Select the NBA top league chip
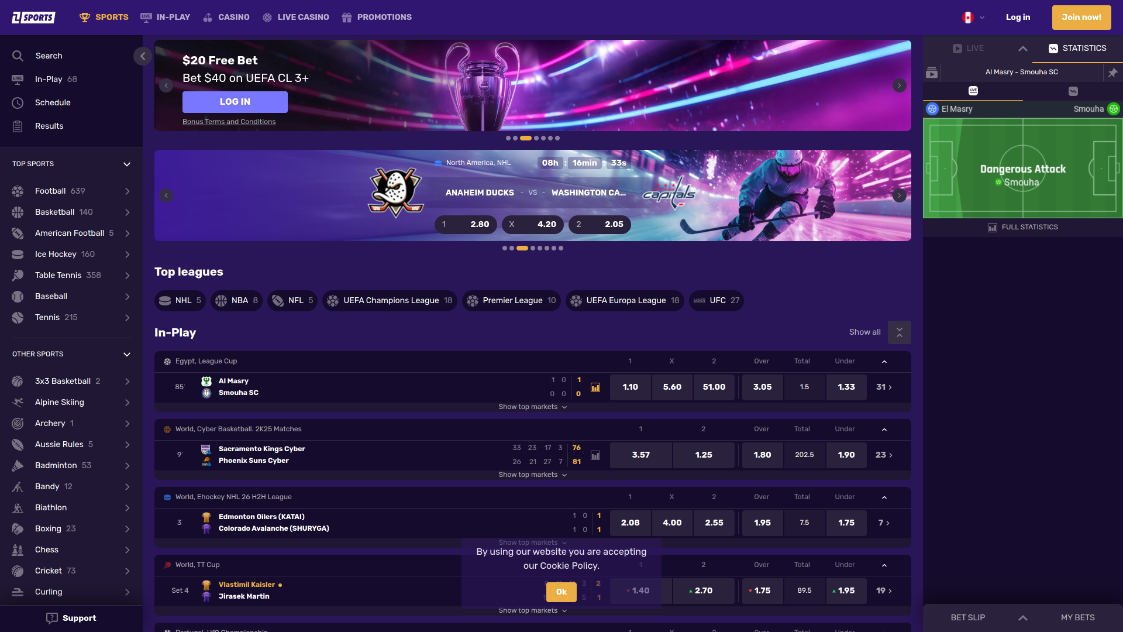 236,301
